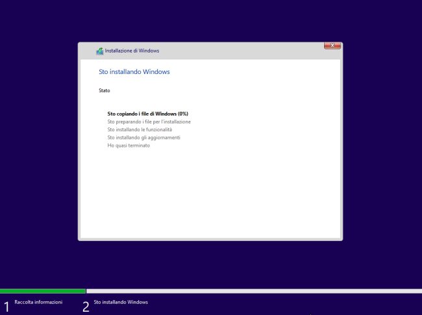Click 'Raccolta informazioni' phase label
The width and height of the screenshot is (422, 315).
(x=38, y=302)
